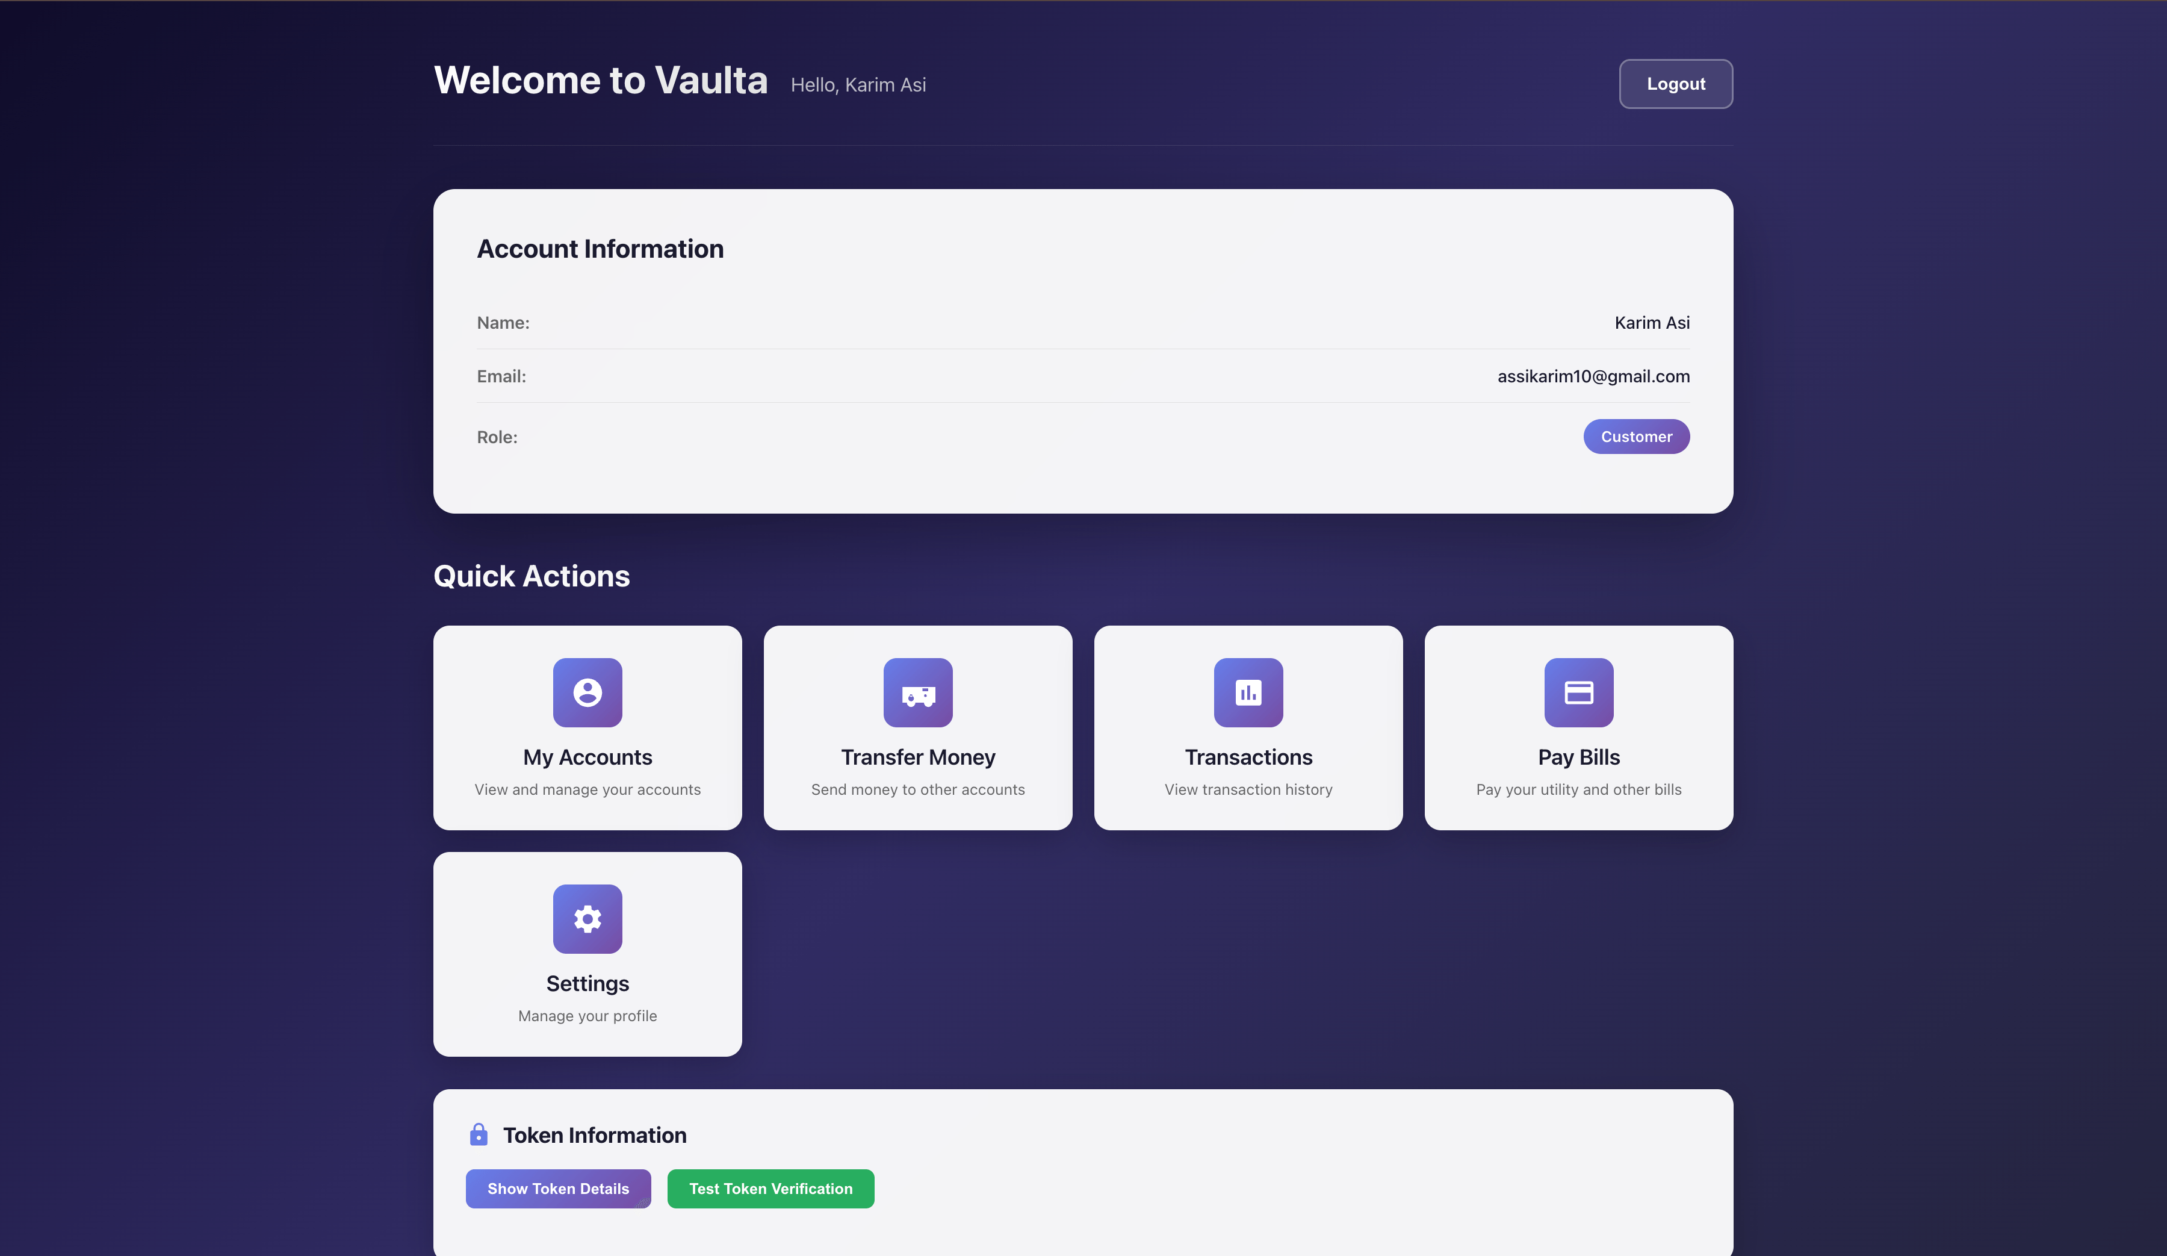Click the Transfer Money cash icon
Viewport: 2167px width, 1256px height.
(x=917, y=692)
